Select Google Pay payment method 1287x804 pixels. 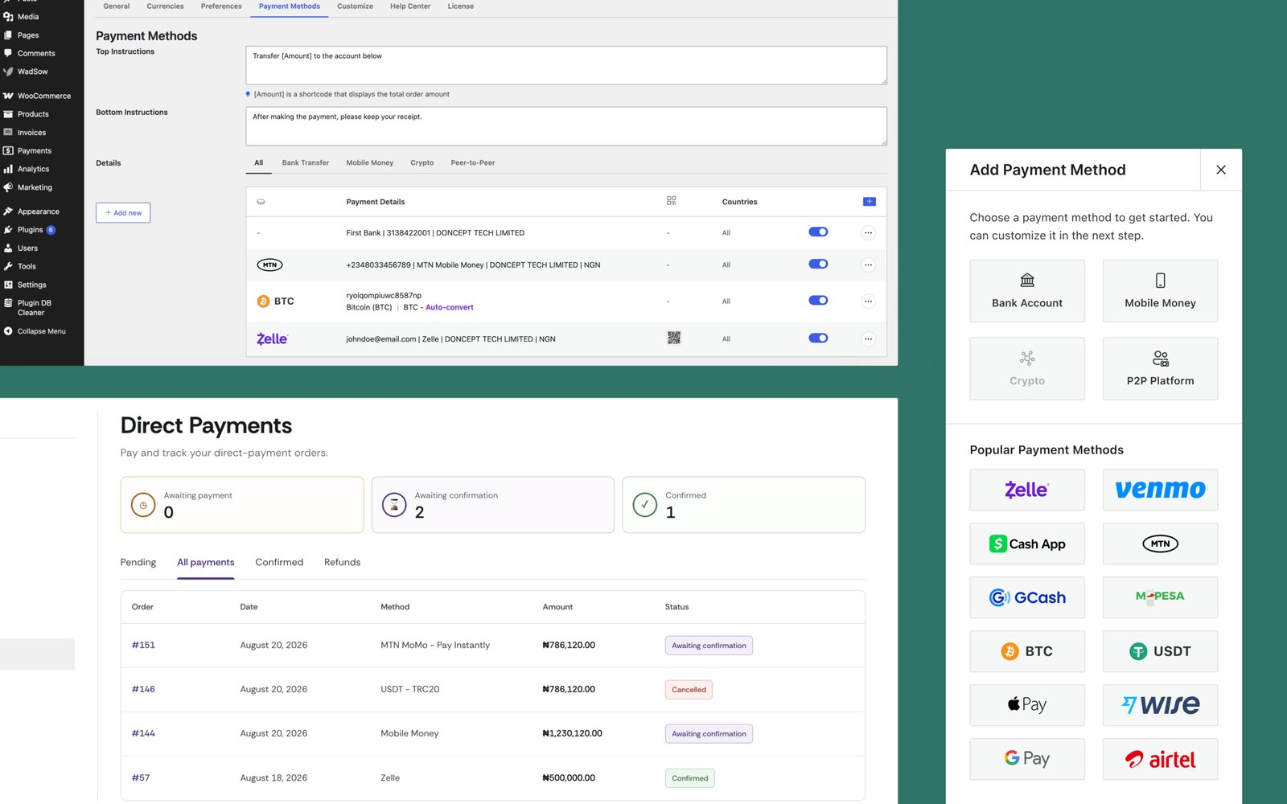coord(1027,759)
